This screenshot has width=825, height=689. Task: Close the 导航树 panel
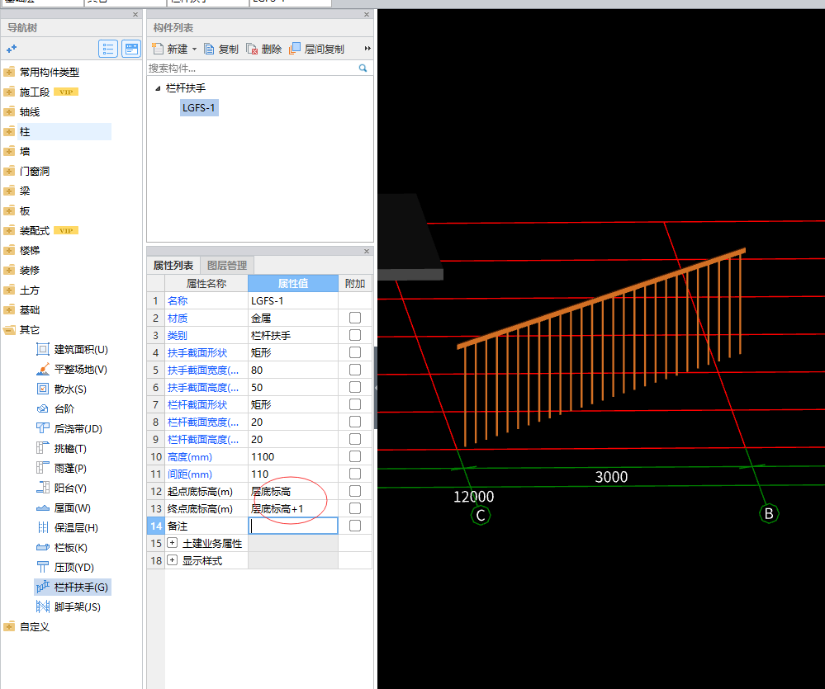pyautogui.click(x=135, y=15)
